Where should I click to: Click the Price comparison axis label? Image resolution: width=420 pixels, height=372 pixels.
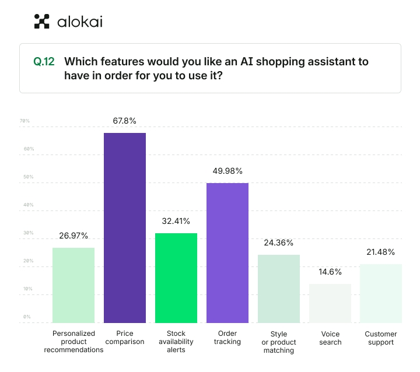(124, 338)
